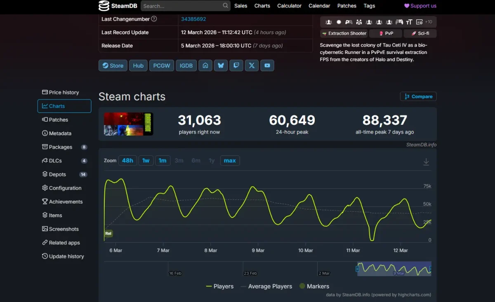This screenshot has height=302, width=495.
Task: Expand the +10 hidden tags
Action: pos(429,22)
